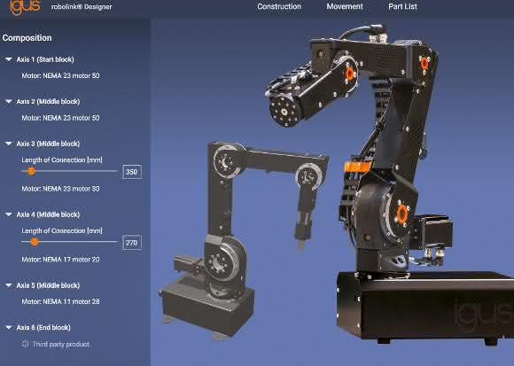The height and width of the screenshot is (366, 514).
Task: Collapse Axis 5 (Middle block) section
Action: pos(9,285)
